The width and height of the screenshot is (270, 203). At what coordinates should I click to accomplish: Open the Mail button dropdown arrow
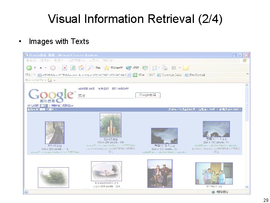pos(159,68)
